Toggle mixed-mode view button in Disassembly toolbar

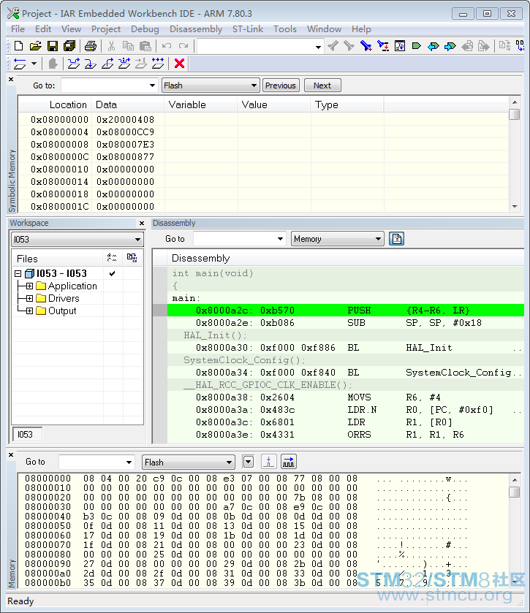click(397, 238)
